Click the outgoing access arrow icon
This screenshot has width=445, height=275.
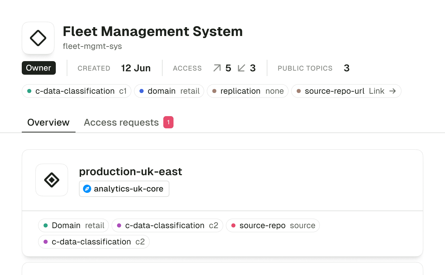point(217,68)
